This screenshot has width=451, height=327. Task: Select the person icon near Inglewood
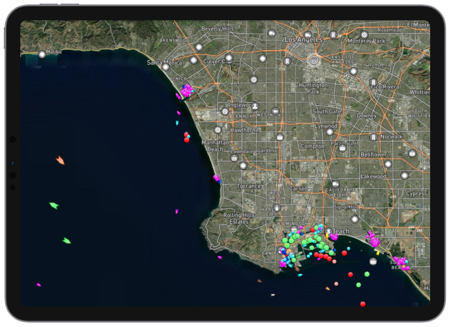(255, 106)
